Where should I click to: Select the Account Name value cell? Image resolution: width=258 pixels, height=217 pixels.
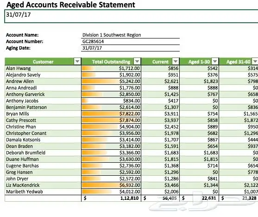[x=130, y=35]
